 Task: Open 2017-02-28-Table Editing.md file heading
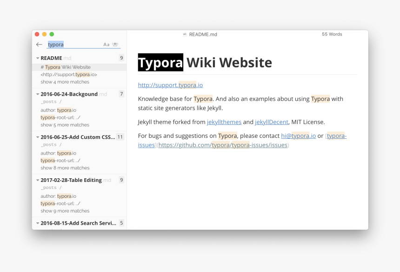[76, 180]
